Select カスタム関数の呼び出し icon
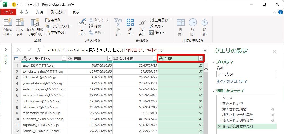Viewport: 284px width, 134px height. 35,22
